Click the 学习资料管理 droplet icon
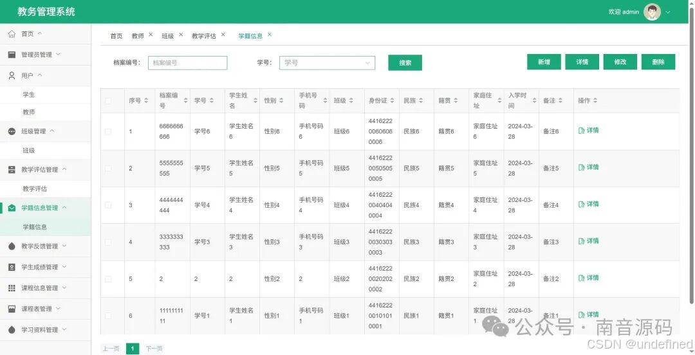Viewport: 695px width, 355px height. 12,330
